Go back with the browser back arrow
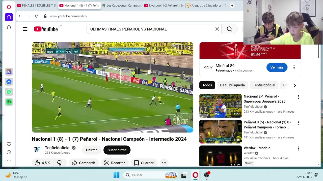 (19, 16)
